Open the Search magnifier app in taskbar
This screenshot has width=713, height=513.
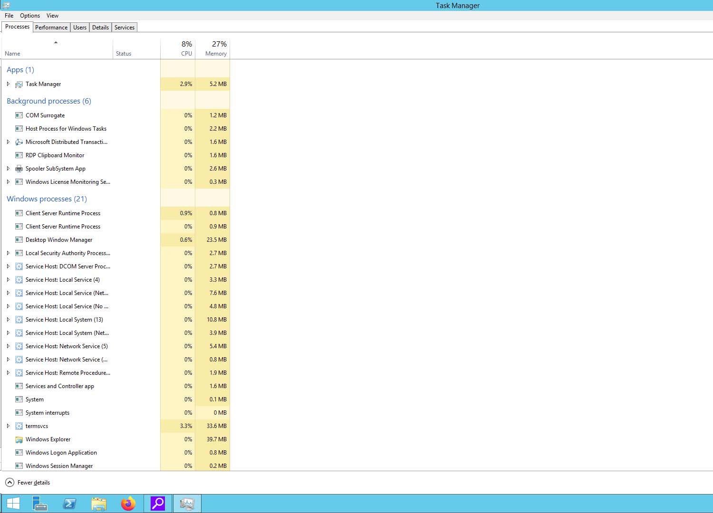point(157,503)
